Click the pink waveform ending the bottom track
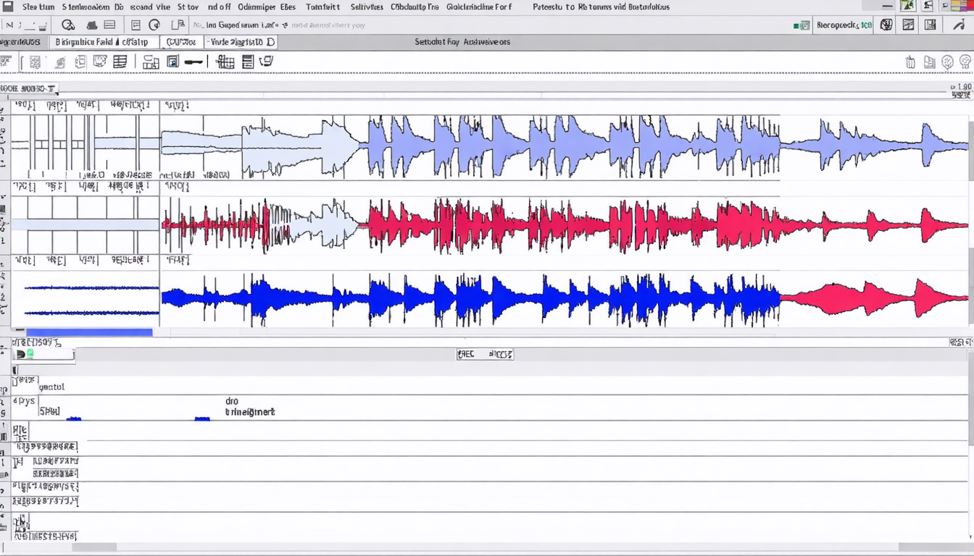This screenshot has width=974, height=556. (x=873, y=297)
